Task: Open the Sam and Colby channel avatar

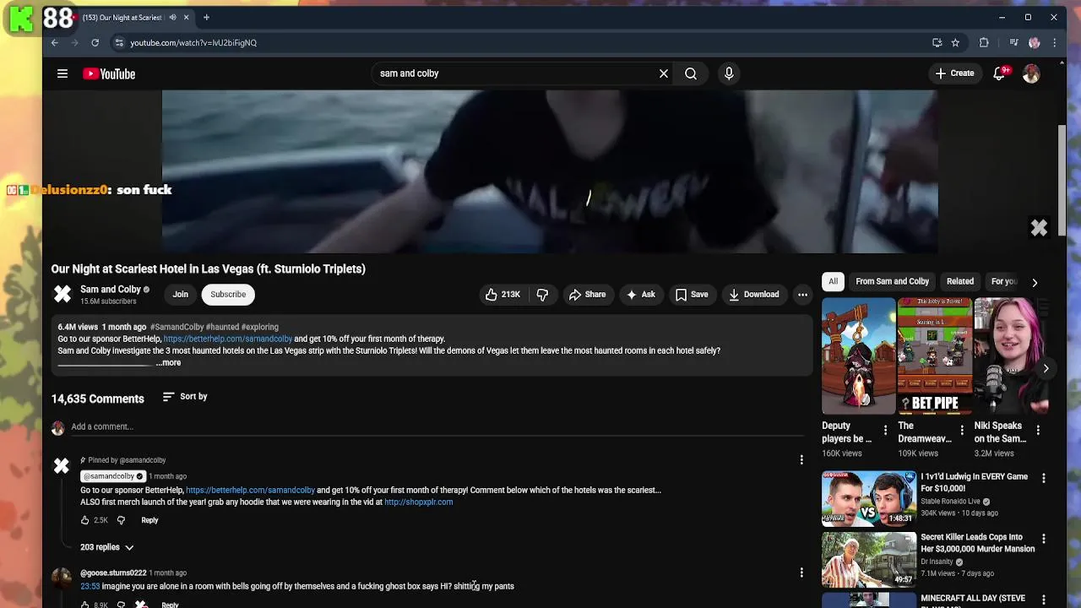Action: pyautogui.click(x=62, y=294)
